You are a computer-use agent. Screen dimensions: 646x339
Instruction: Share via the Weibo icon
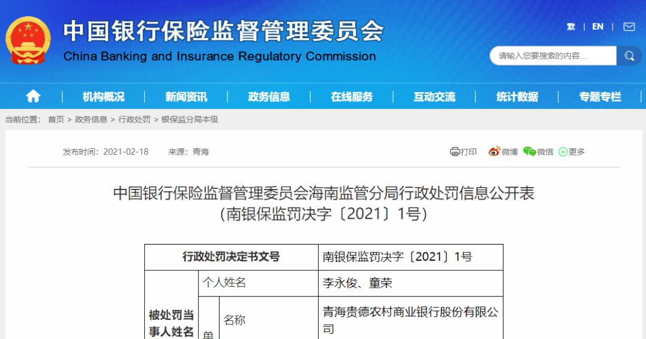494,152
